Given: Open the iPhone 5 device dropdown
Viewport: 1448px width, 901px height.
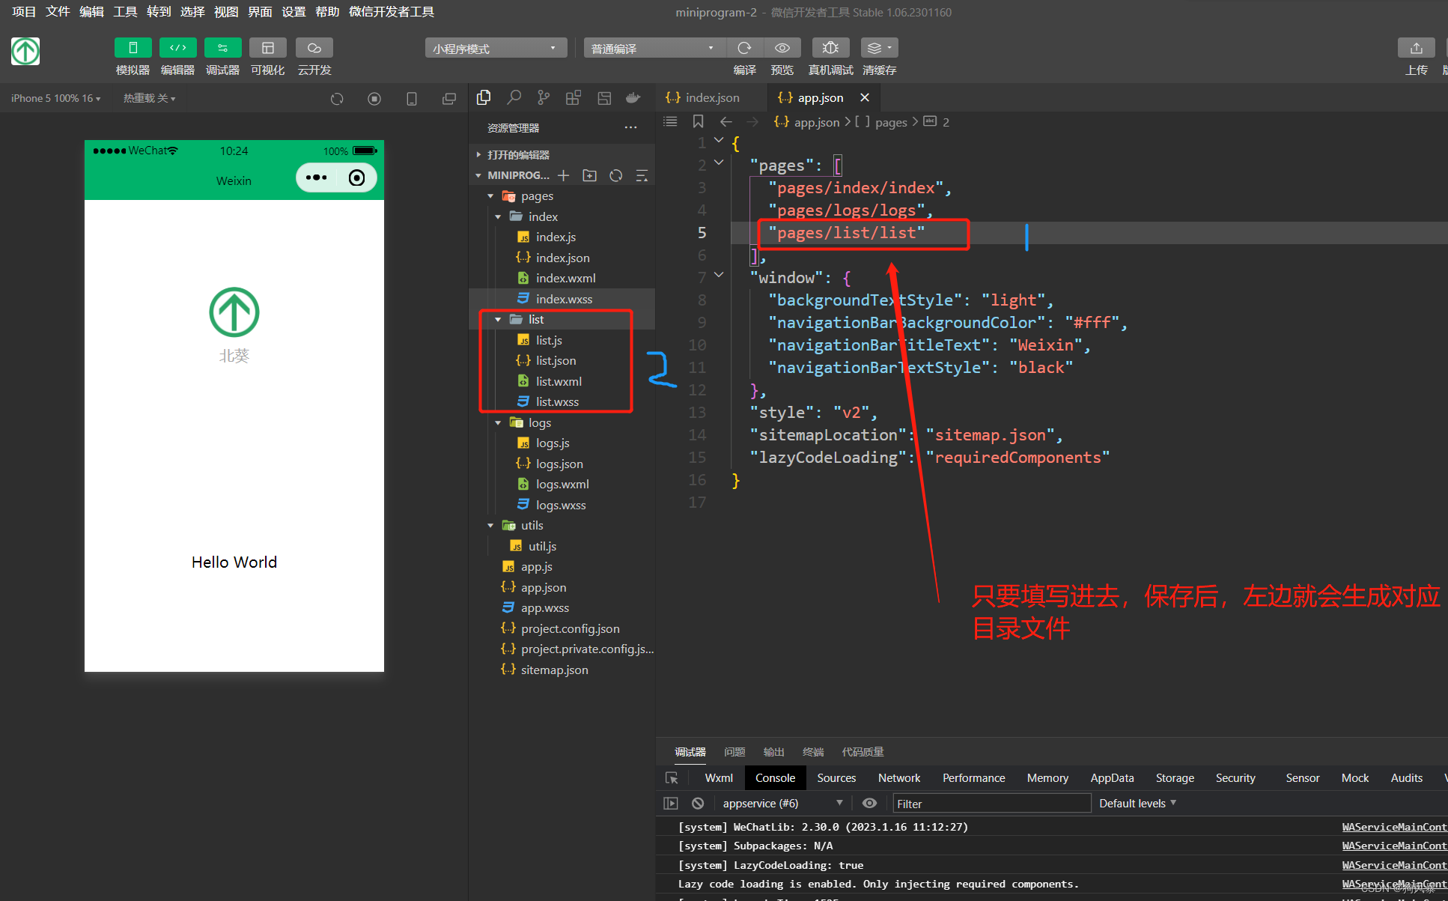Looking at the screenshot, I should tap(55, 98).
